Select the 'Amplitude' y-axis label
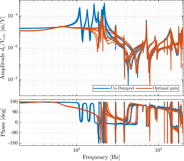Image resolution: width=184 pixels, height=161 pixels. (3, 48)
